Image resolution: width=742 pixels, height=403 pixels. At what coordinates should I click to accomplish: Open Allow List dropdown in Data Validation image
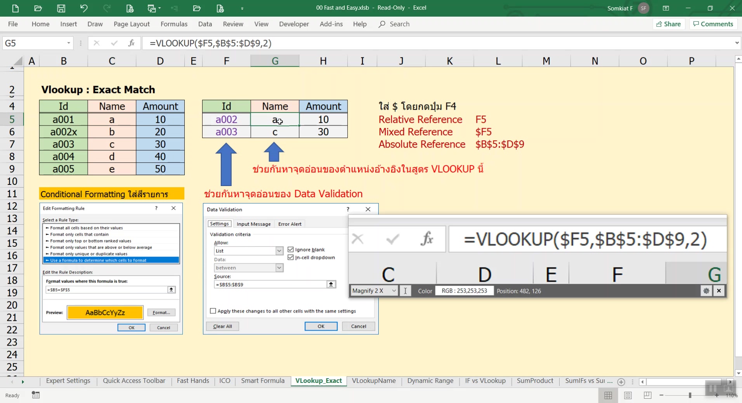(x=279, y=251)
